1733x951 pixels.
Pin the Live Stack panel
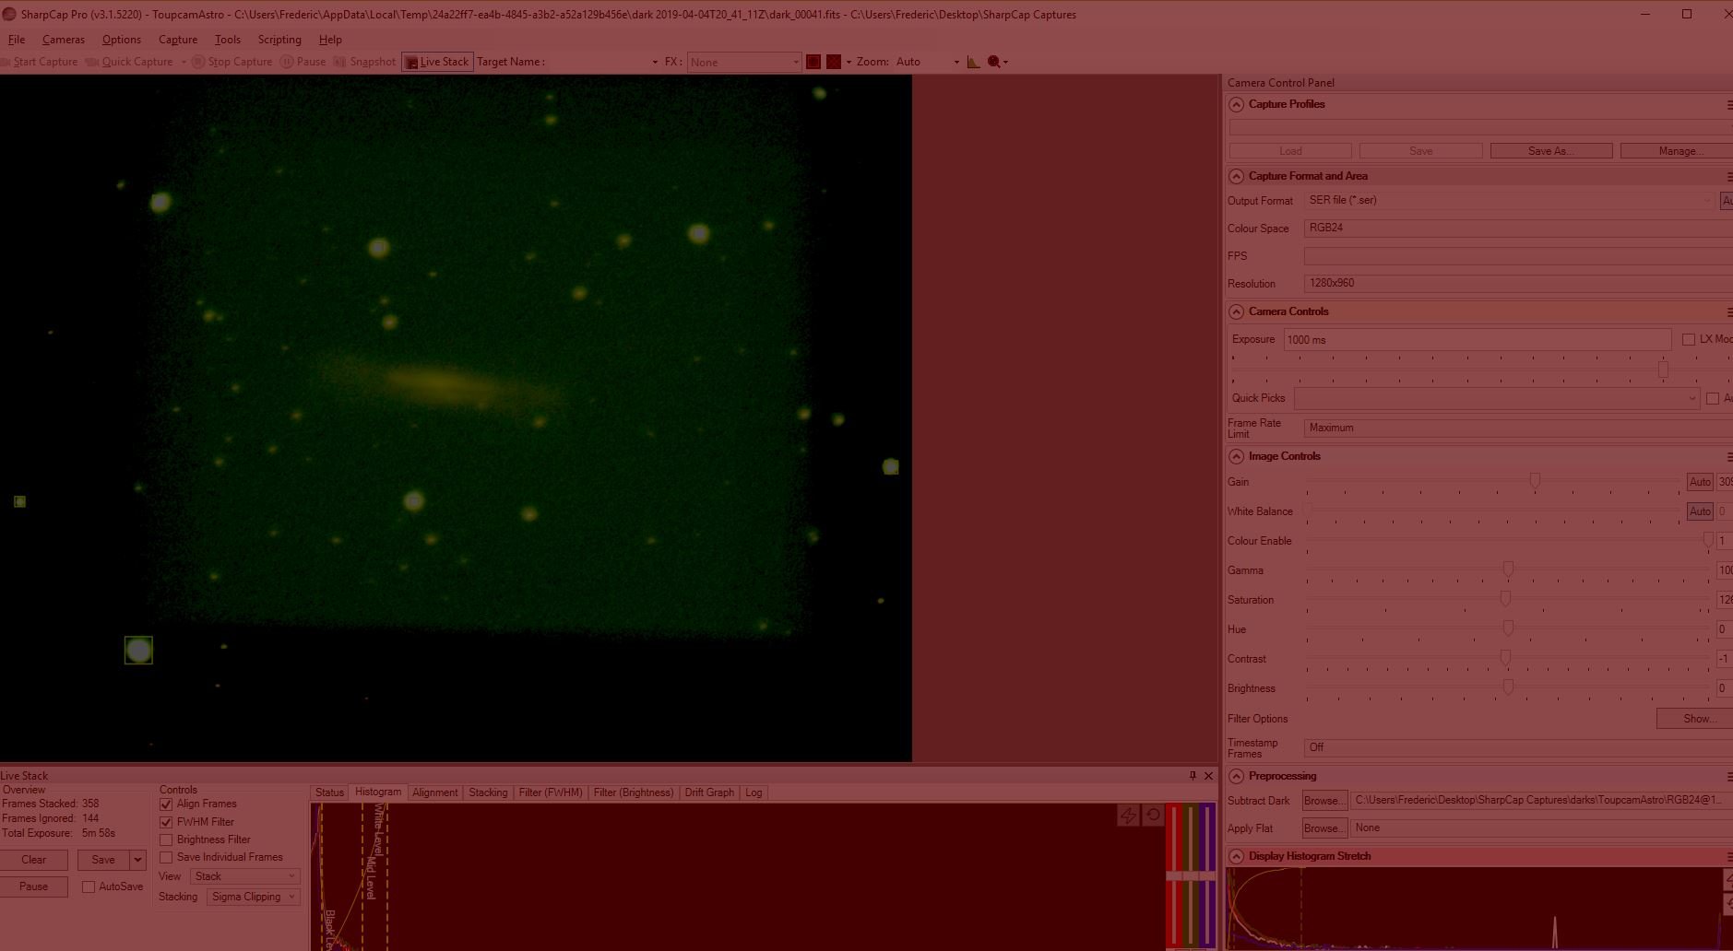(x=1193, y=776)
